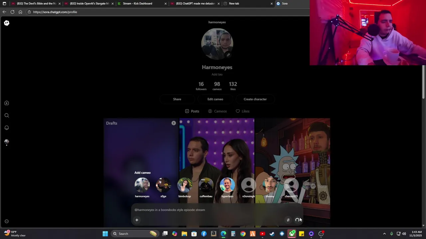Screen dimensions: 426x239
Task: Click the page vertical scrollbar
Action: (x=423, y=81)
